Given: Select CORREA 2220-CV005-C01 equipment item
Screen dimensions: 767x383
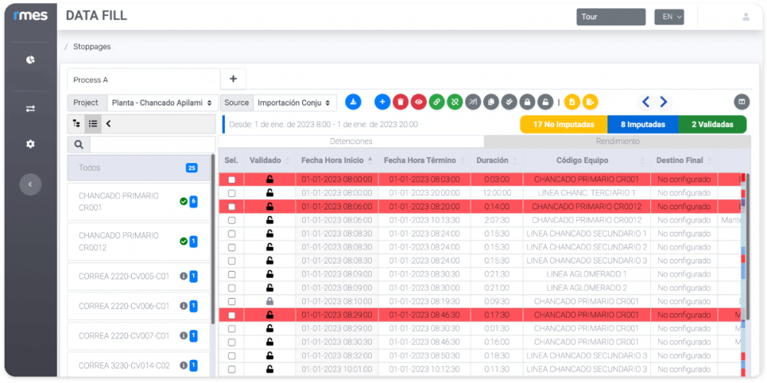Looking at the screenshot, I should [138, 277].
